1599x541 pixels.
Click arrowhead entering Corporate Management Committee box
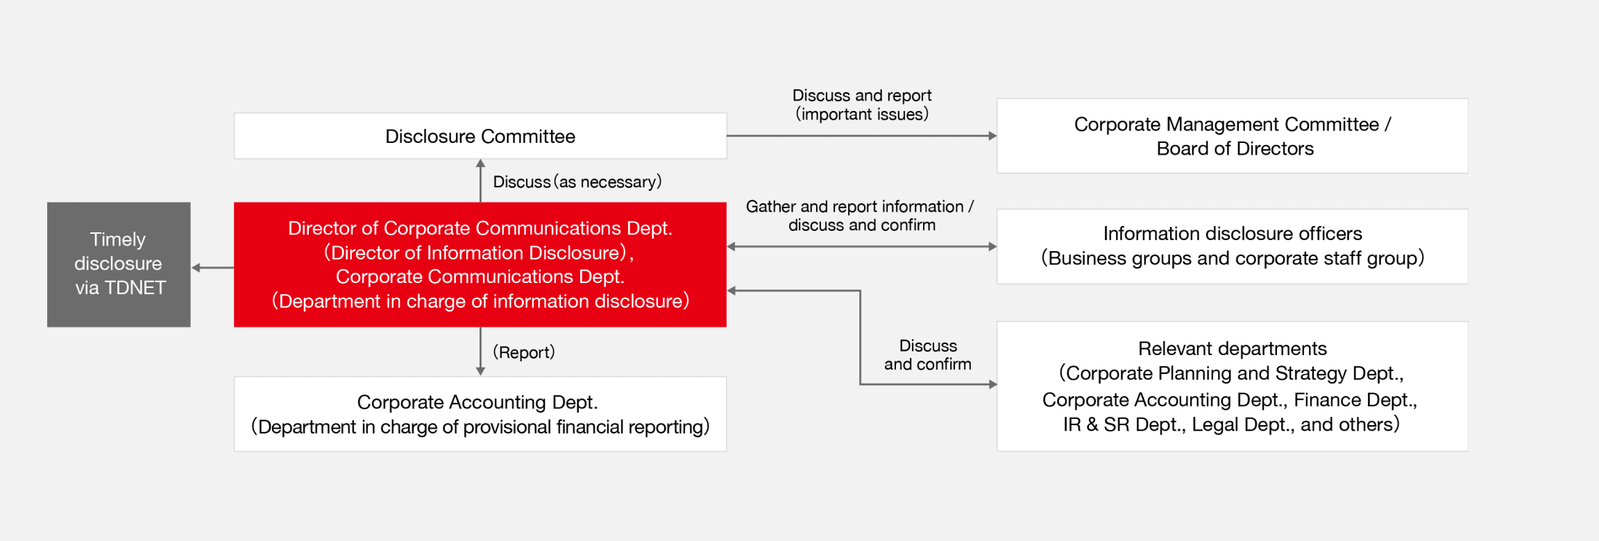point(992,136)
